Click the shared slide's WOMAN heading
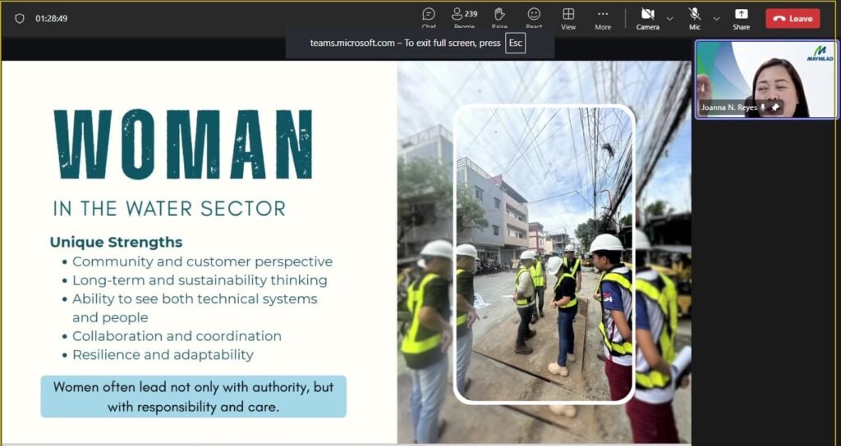 [182, 145]
